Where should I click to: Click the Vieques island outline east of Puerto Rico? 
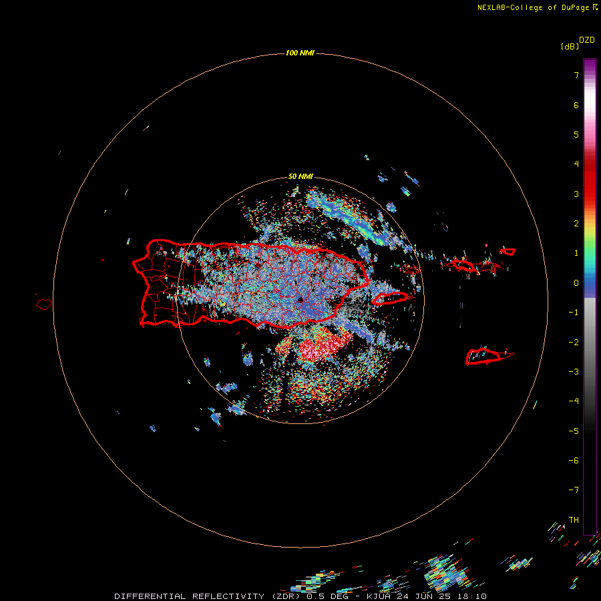389,298
